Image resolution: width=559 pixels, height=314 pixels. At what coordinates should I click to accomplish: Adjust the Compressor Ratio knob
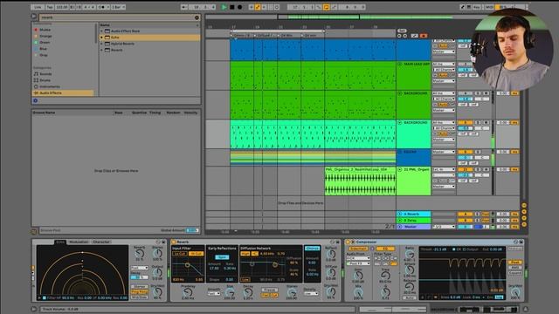(x=410, y=254)
